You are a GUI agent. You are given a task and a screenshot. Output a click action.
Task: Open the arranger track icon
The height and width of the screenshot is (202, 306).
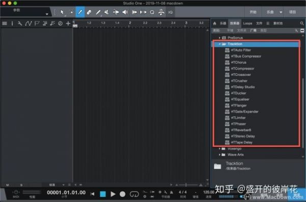pos(45,23)
